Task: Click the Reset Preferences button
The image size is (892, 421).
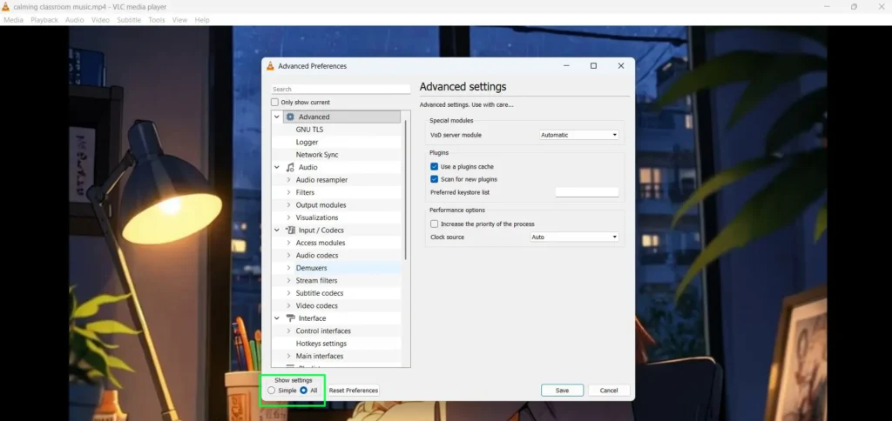Action: coord(354,391)
